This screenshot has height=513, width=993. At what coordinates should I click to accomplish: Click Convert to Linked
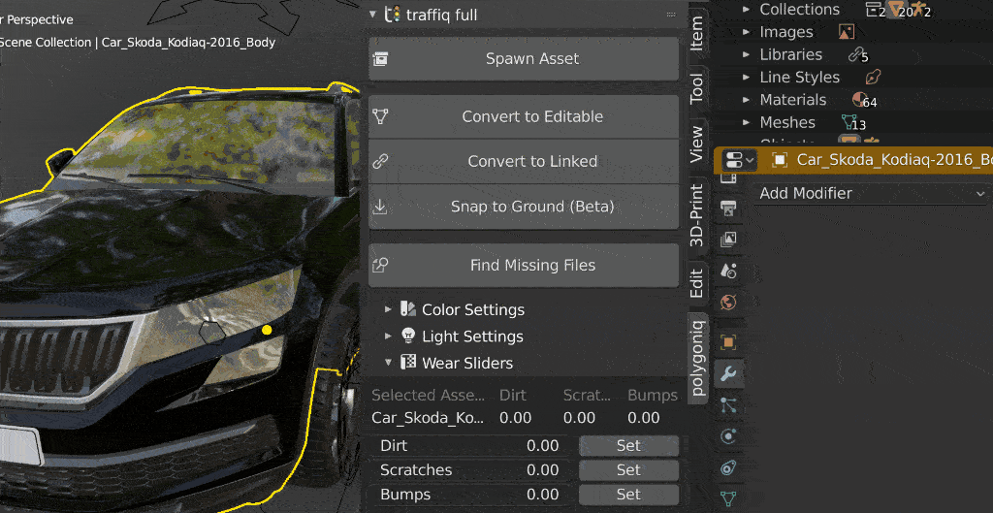524,162
